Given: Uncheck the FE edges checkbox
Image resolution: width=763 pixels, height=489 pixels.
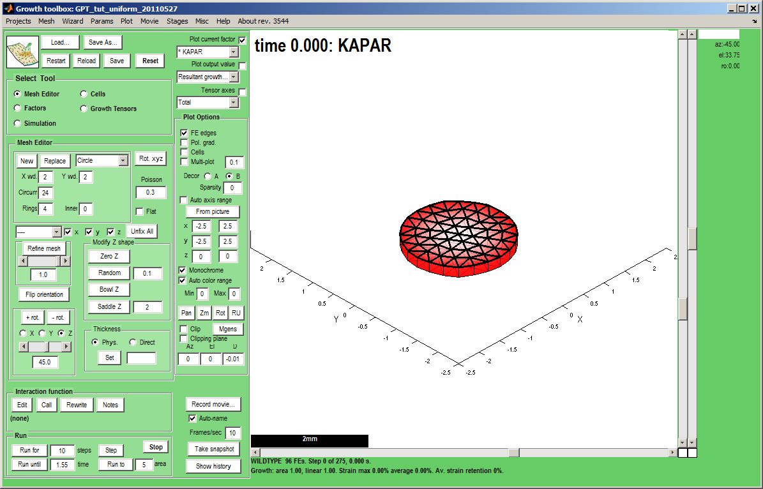Looking at the screenshot, I should (185, 133).
